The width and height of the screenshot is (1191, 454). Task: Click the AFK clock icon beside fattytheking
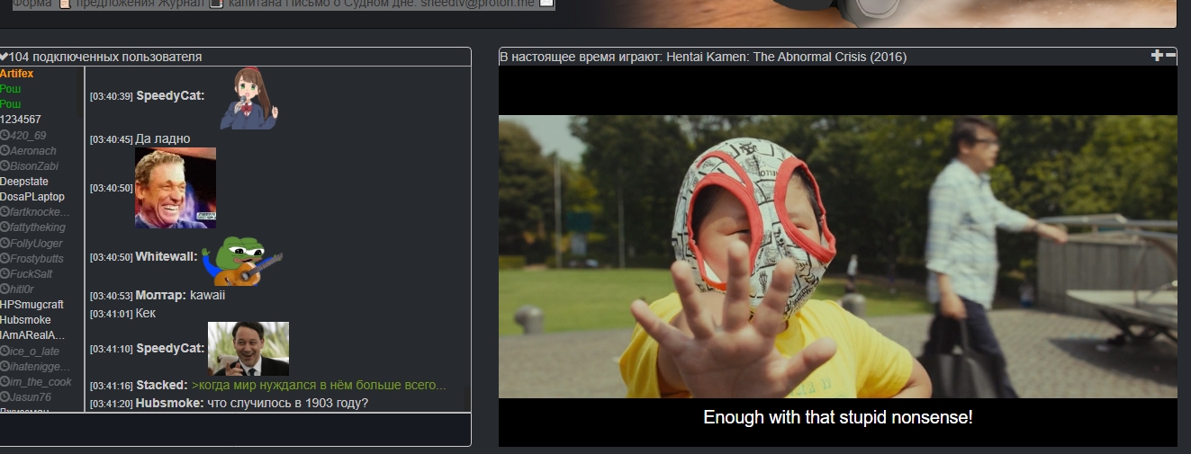(x=5, y=227)
